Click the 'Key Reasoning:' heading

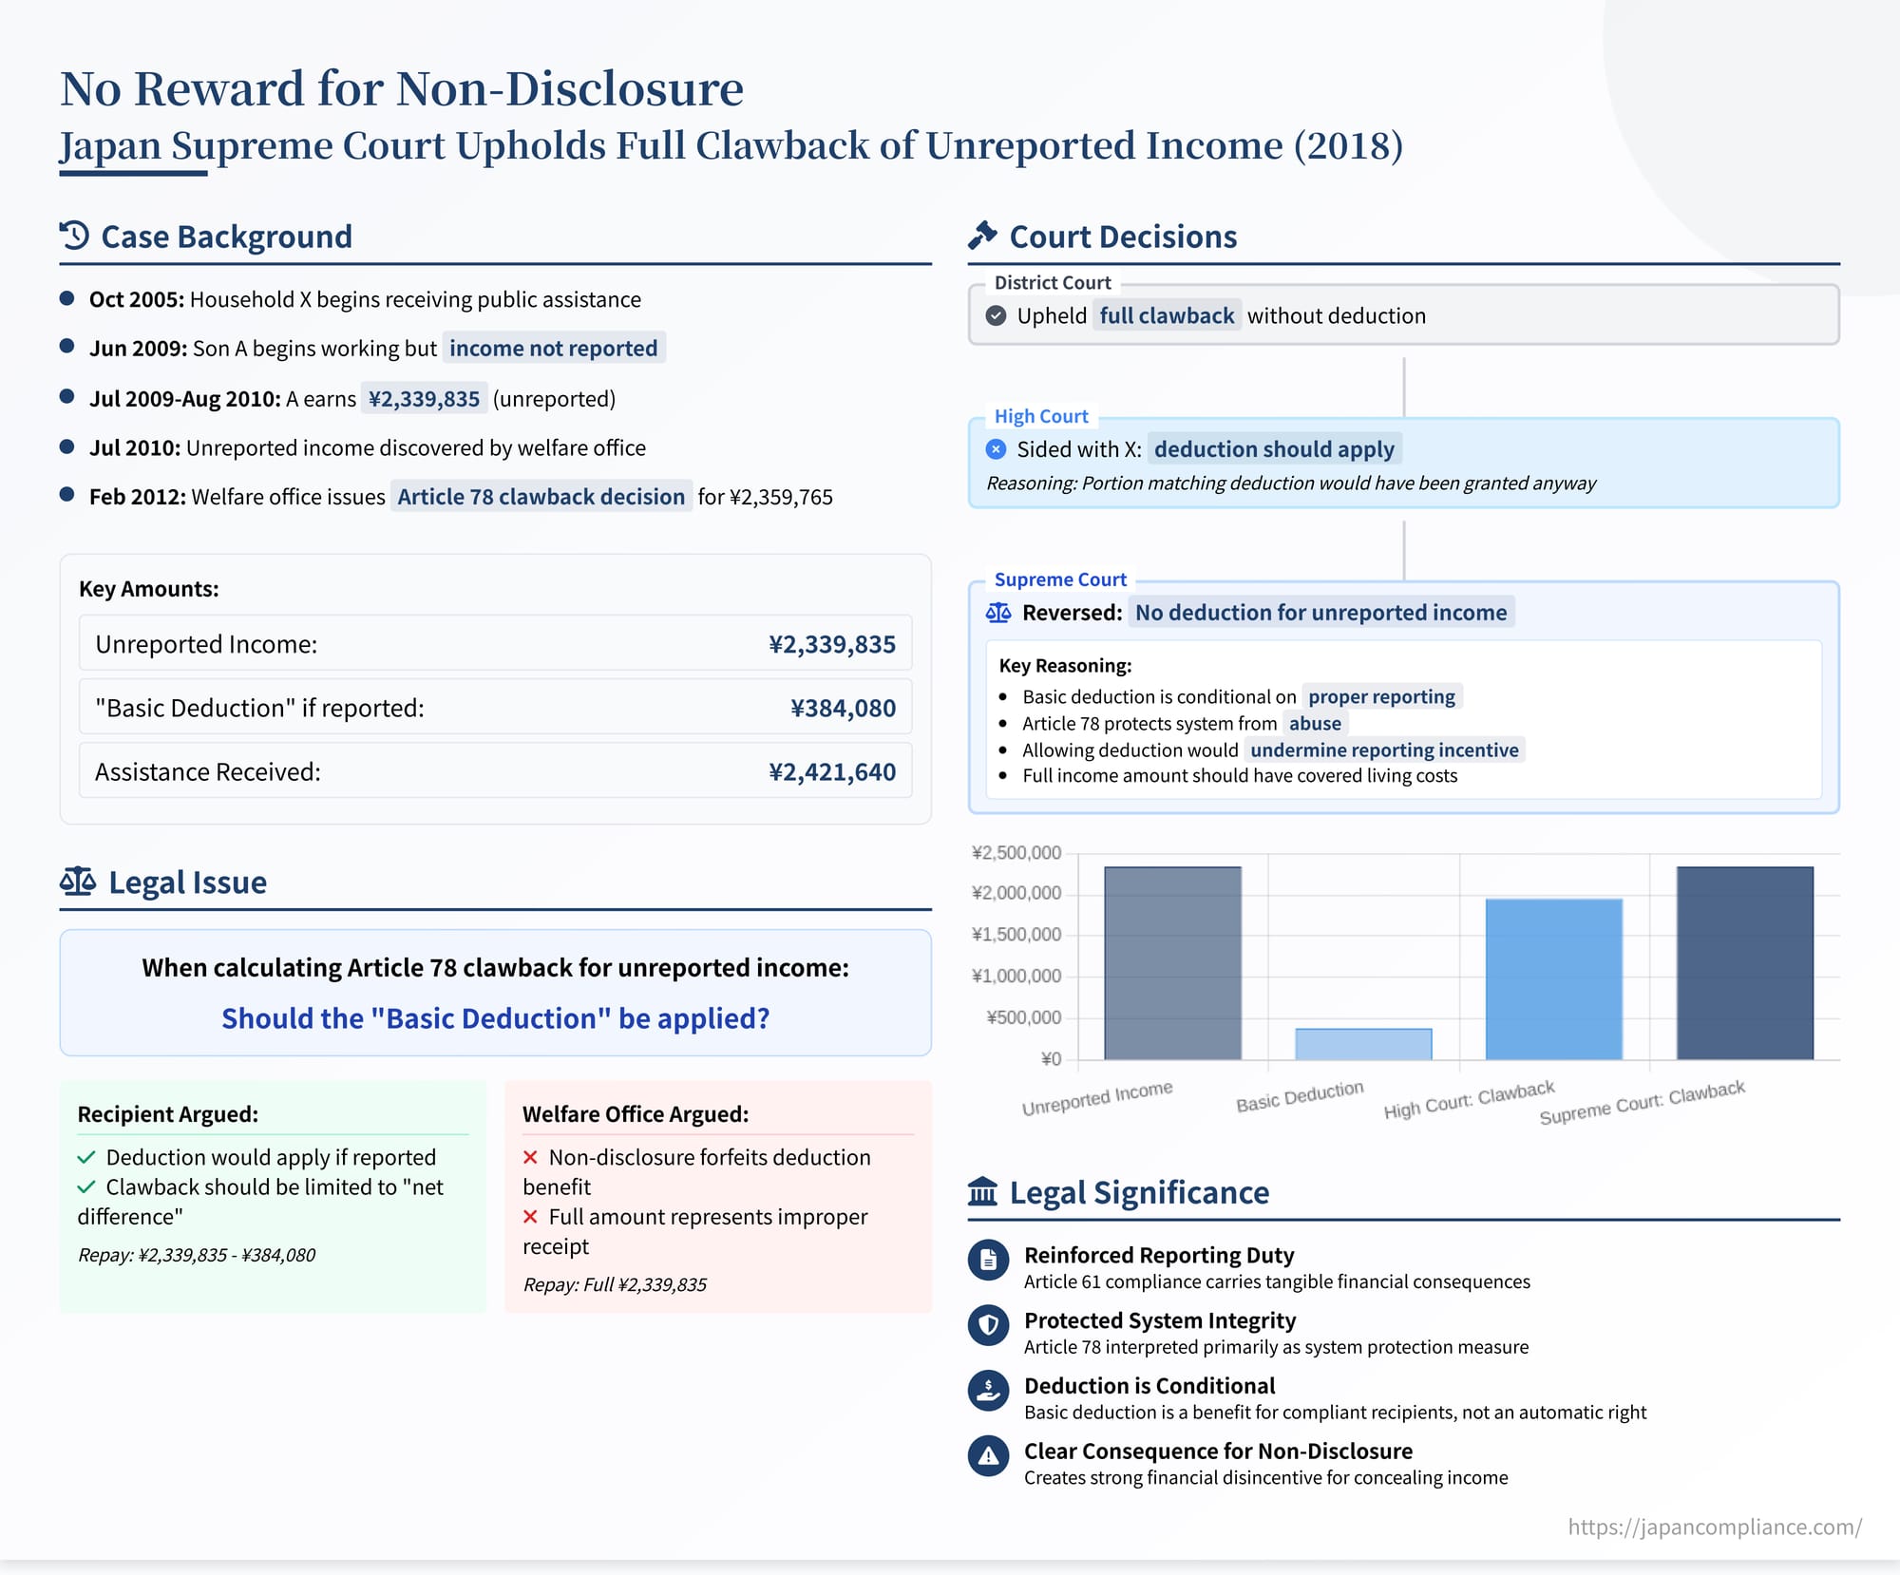click(1065, 666)
